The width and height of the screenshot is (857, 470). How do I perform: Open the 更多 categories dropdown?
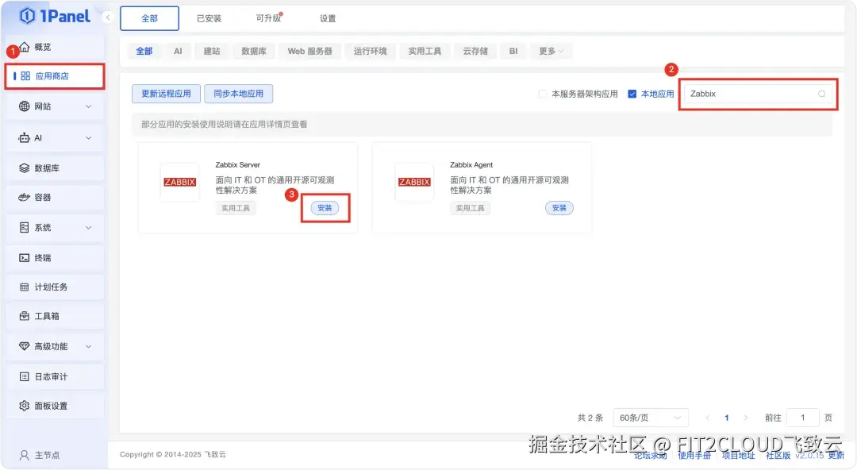tap(551, 51)
